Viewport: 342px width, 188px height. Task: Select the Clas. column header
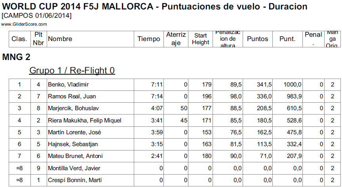(x=19, y=39)
